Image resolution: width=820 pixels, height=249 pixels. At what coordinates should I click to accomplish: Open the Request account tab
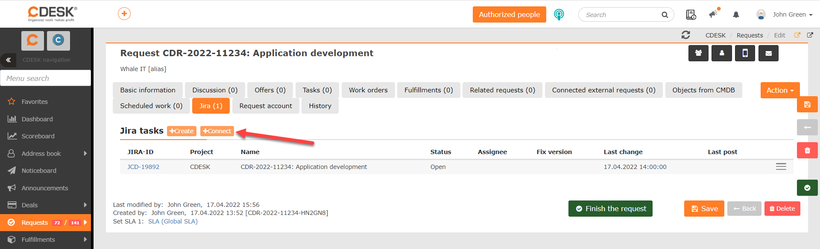266,106
